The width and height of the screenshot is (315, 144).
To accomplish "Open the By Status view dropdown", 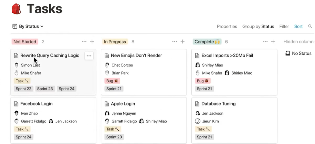I will tap(28, 26).
